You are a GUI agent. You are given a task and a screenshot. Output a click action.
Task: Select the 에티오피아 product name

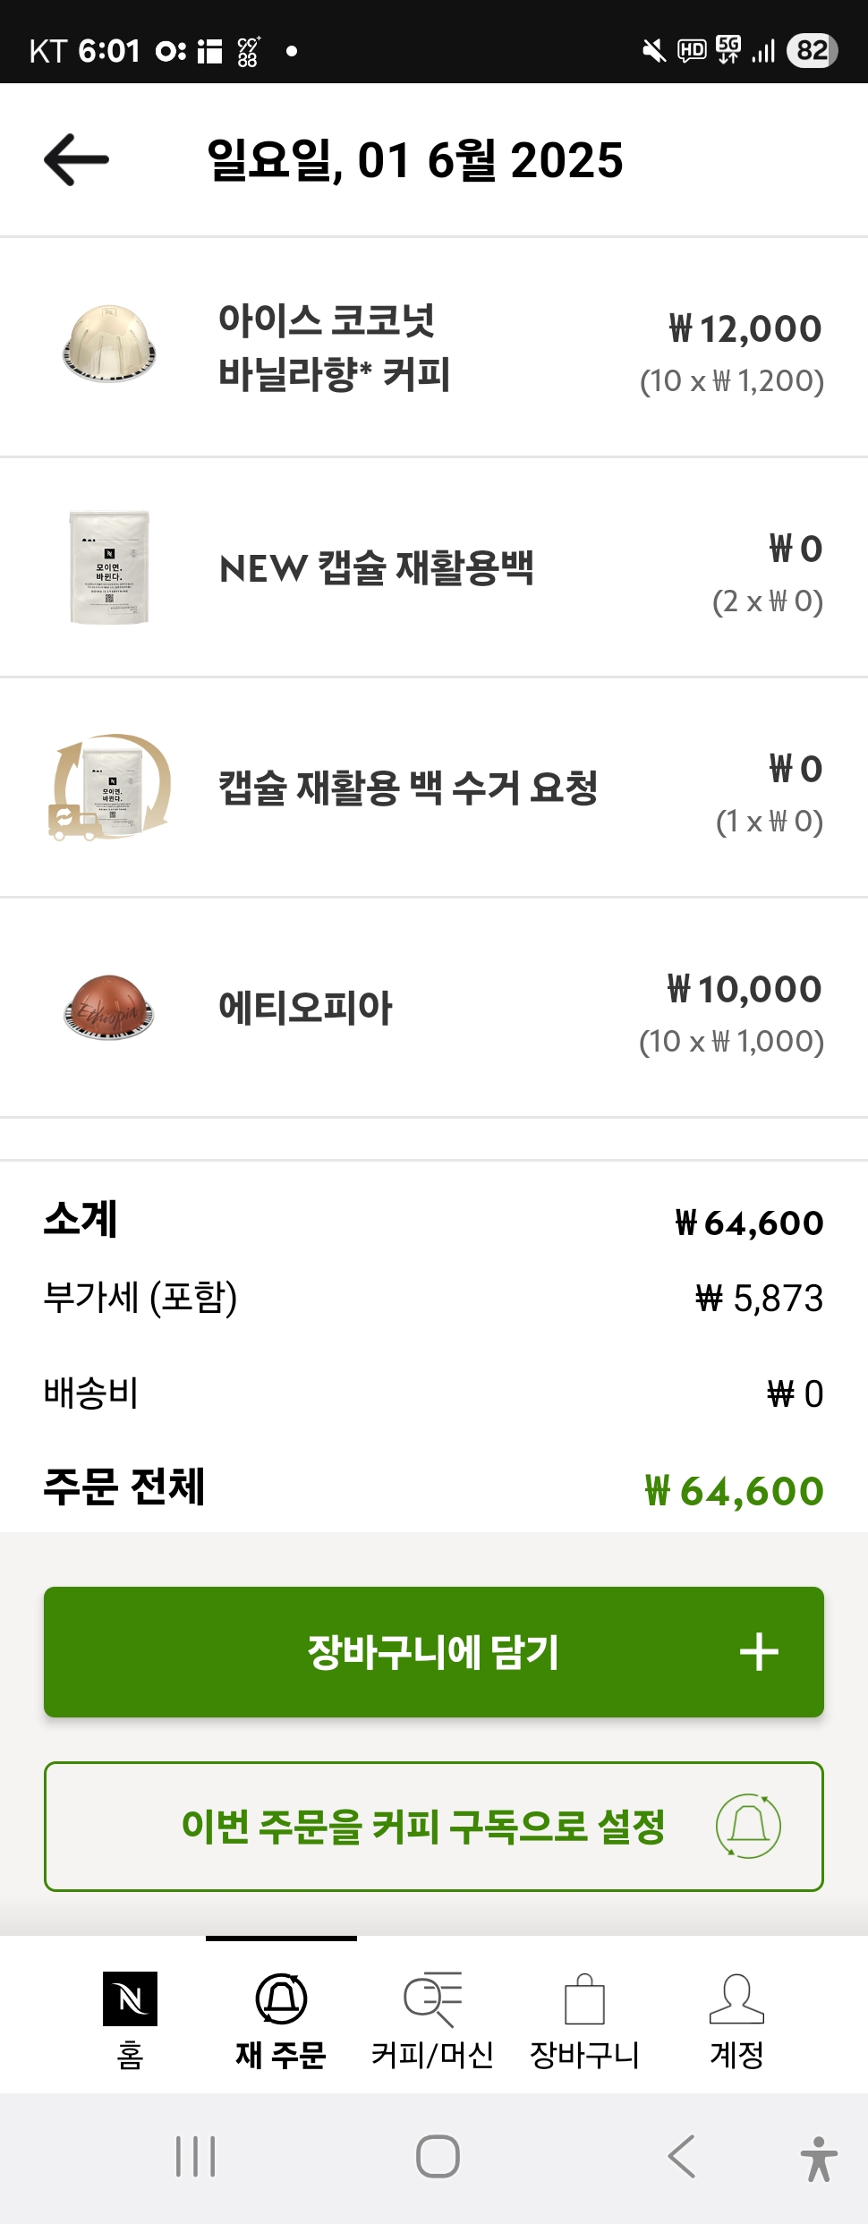click(305, 1008)
